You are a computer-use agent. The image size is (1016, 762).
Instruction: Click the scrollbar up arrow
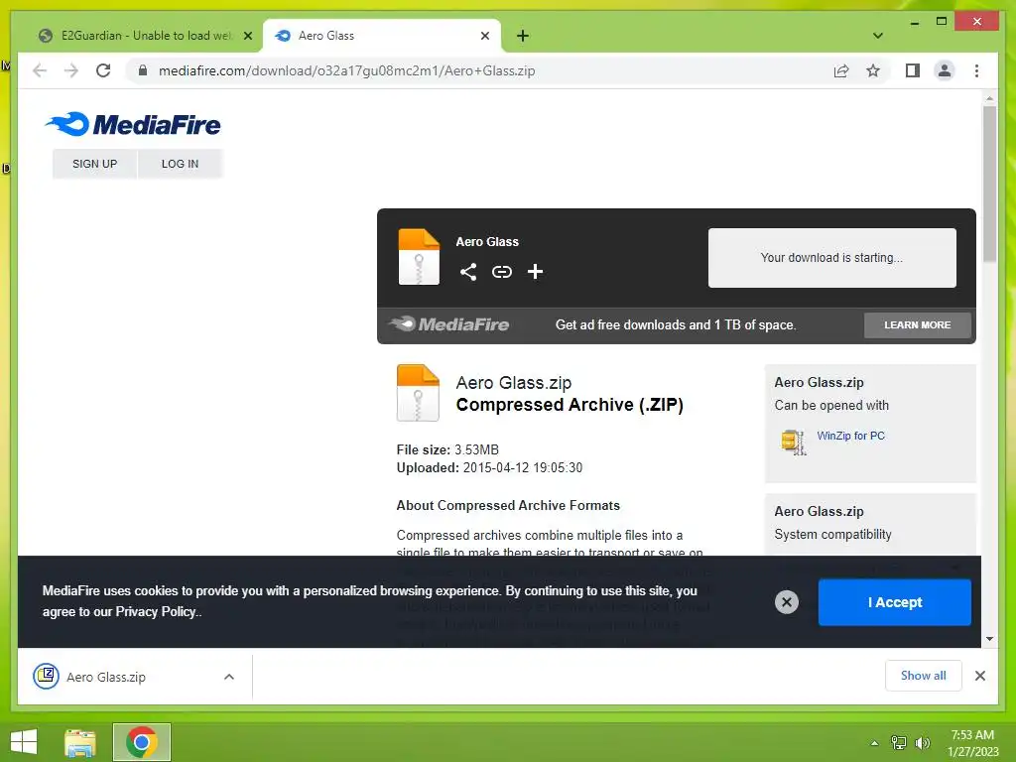click(x=989, y=98)
